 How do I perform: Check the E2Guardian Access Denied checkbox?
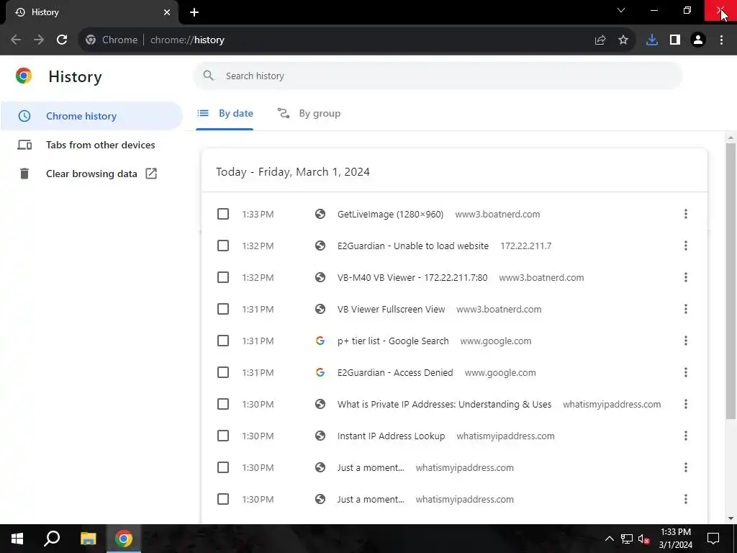(x=223, y=372)
